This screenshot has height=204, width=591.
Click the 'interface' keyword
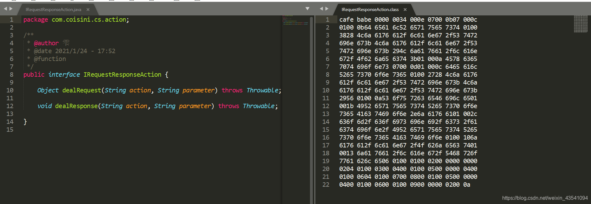(64, 74)
